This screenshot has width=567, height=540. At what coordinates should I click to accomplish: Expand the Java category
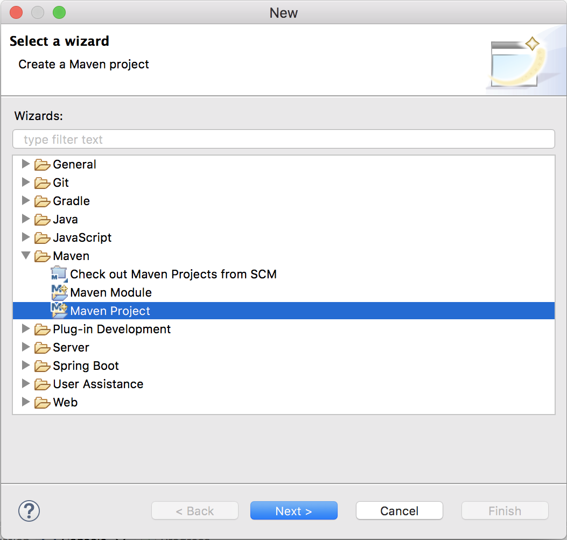click(25, 219)
